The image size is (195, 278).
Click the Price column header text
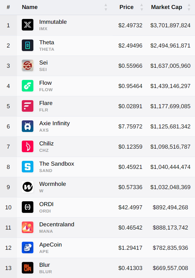(126, 7)
